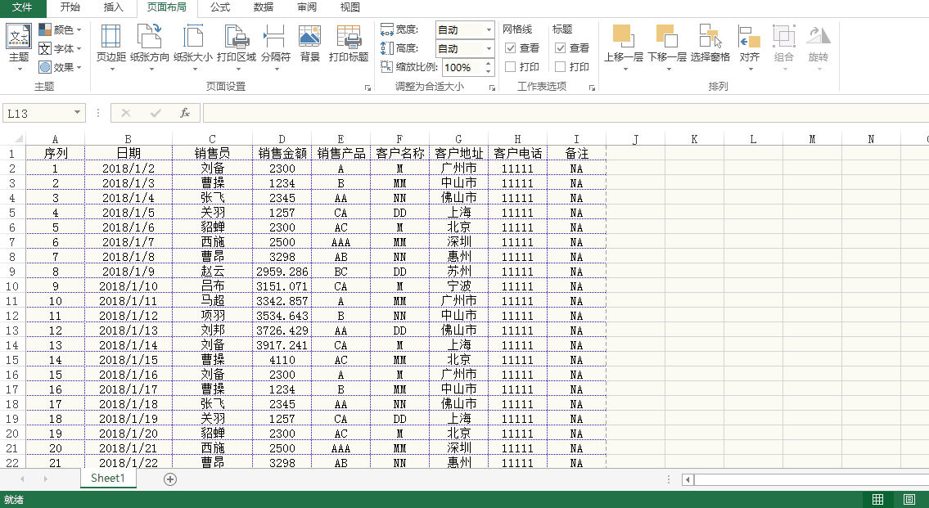Click the 纸张方向 orientation icon
This screenshot has height=508, width=929.
[x=149, y=36]
